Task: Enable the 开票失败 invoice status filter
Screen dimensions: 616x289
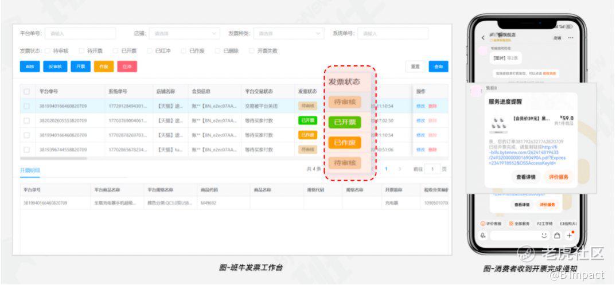Action: coord(252,50)
